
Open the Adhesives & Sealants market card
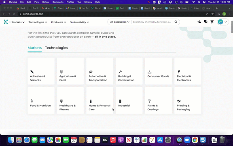tap(41, 71)
